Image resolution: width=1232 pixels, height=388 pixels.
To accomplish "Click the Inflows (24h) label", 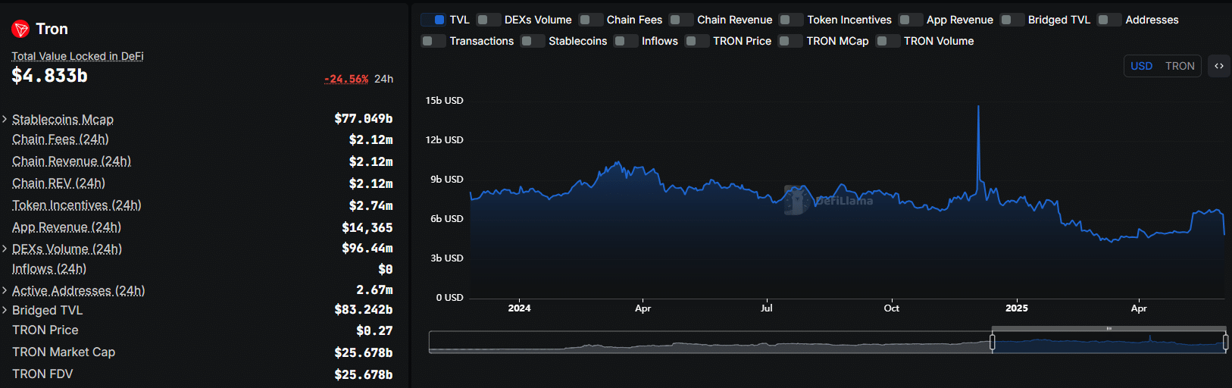I will tap(49, 269).
